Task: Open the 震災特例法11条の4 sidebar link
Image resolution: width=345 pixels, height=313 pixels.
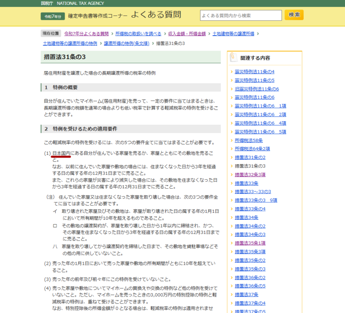Action: [x=254, y=72]
